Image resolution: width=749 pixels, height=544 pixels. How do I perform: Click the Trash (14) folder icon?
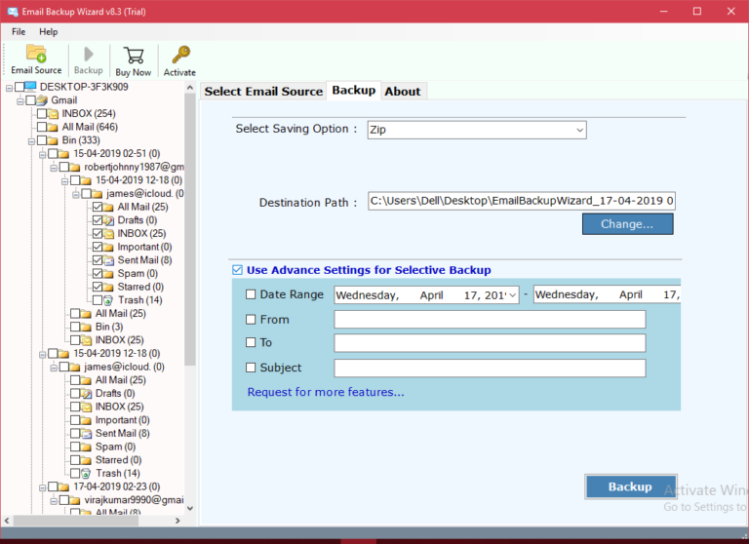[109, 300]
